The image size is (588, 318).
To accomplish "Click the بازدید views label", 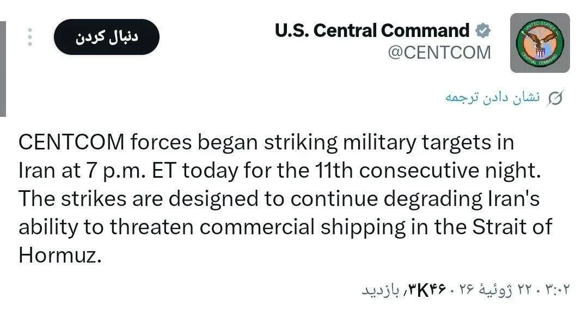I will click(x=380, y=290).
